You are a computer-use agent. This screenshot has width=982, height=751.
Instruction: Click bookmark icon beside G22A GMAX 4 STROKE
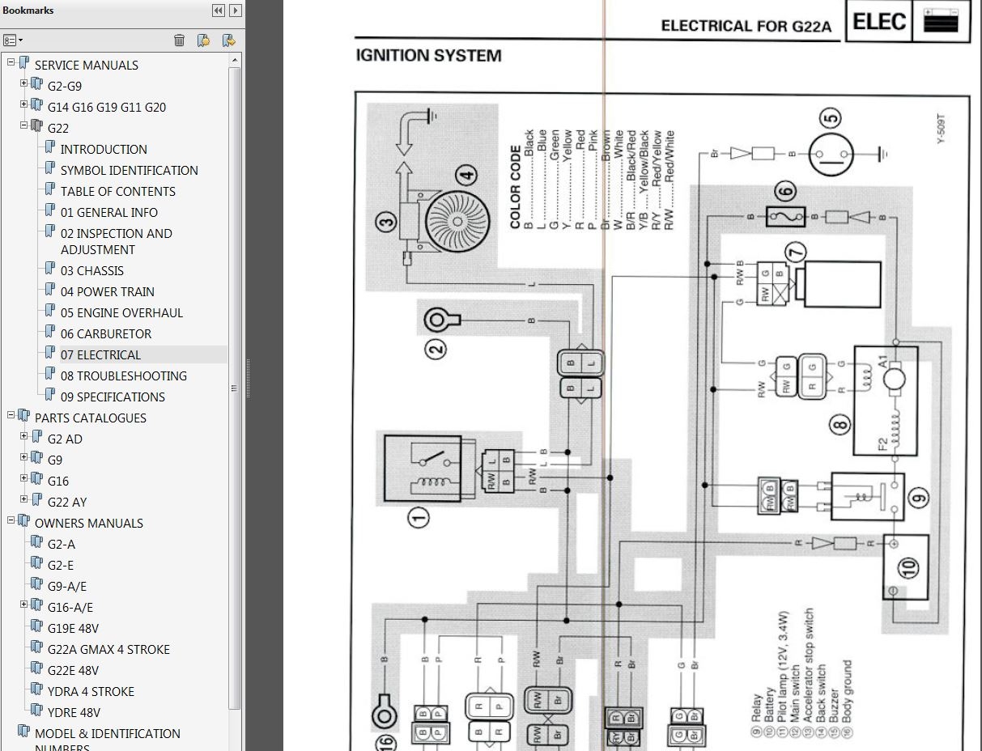coord(37,648)
